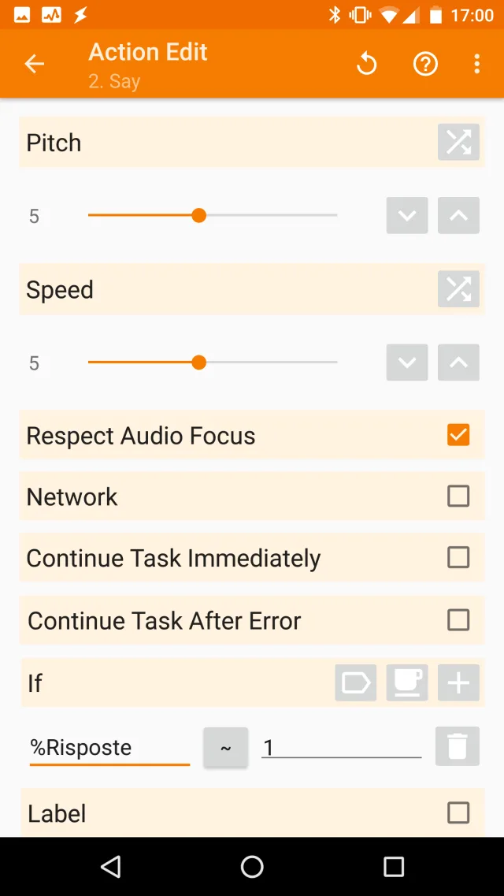Viewport: 504px width, 896px height.
Task: Tap the revert/undo icon in top bar
Action: [366, 64]
